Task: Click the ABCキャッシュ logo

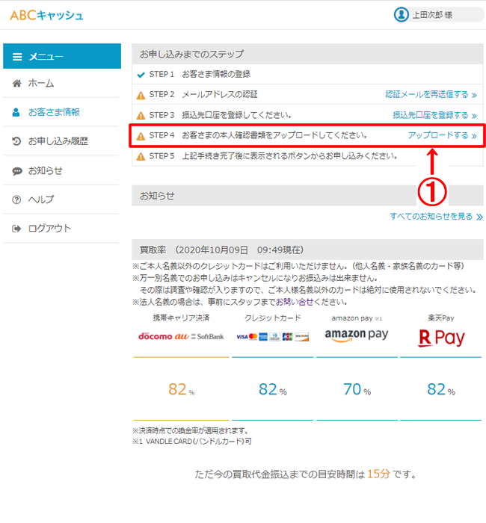Action: tap(46, 15)
